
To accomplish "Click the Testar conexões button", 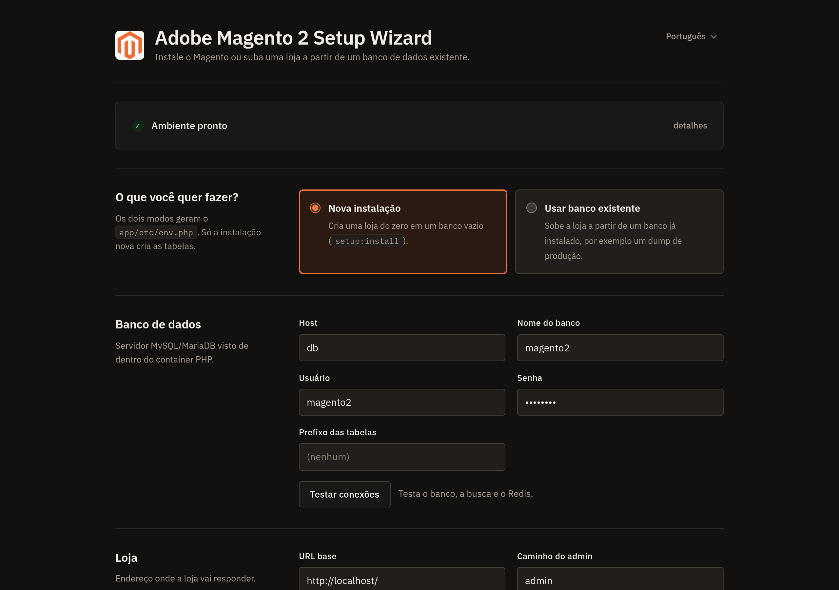I will (x=344, y=494).
